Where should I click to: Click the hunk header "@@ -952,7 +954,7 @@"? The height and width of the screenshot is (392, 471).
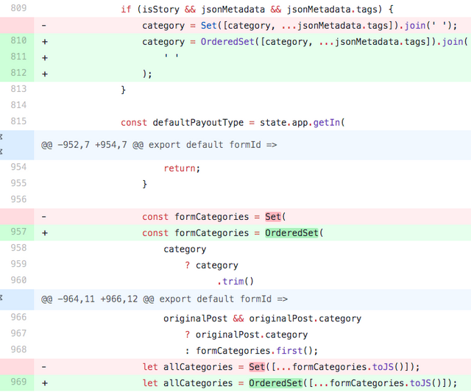click(x=92, y=145)
